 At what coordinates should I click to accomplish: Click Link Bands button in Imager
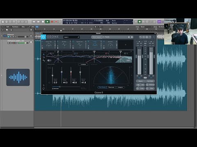[83, 65]
